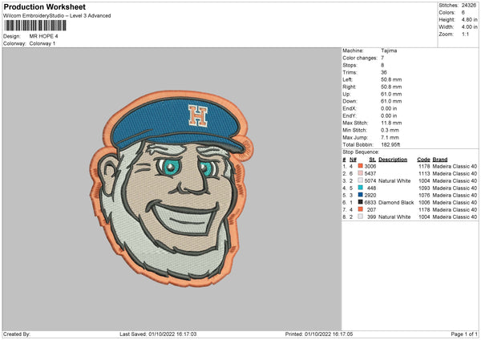The image size is (481, 340).
Task: Choose the dark blue swatch for stop 5
Action: click(x=362, y=195)
